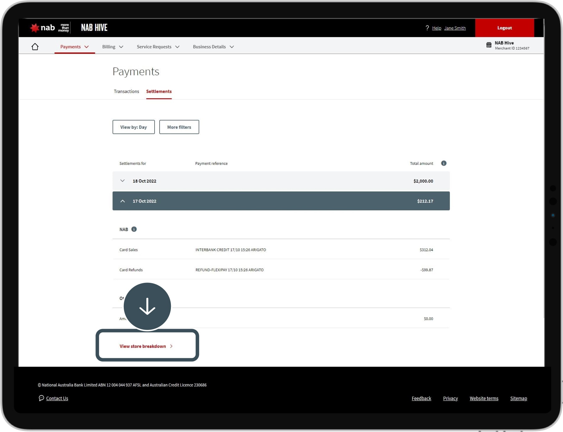The height and width of the screenshot is (432, 563).
Task: Click the large down arrow circle
Action: point(147,306)
